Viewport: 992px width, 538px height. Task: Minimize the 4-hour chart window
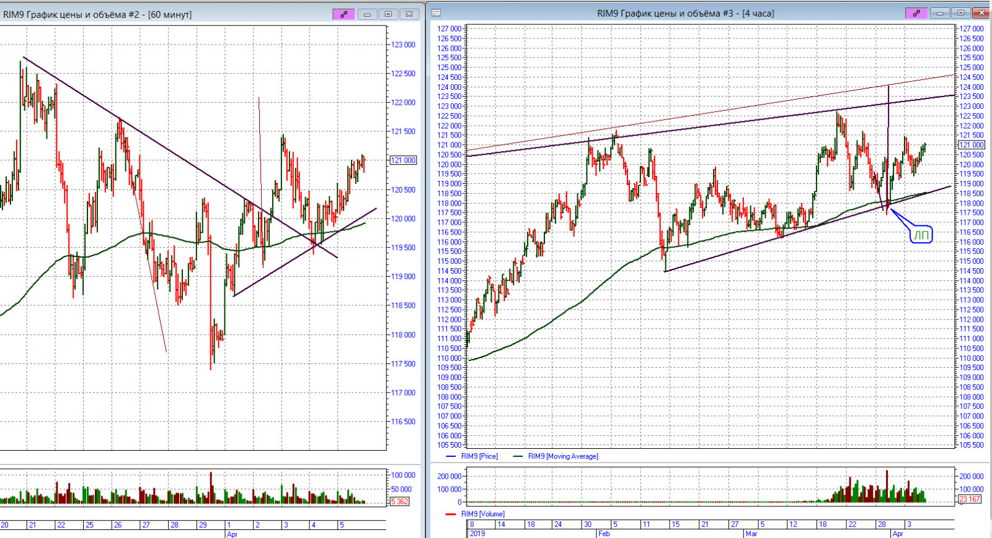point(940,13)
